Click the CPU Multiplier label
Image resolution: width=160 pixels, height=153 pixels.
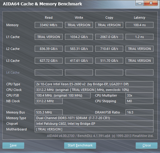click(x=106, y=95)
